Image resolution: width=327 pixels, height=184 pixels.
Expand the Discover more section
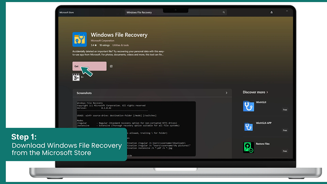255,92
